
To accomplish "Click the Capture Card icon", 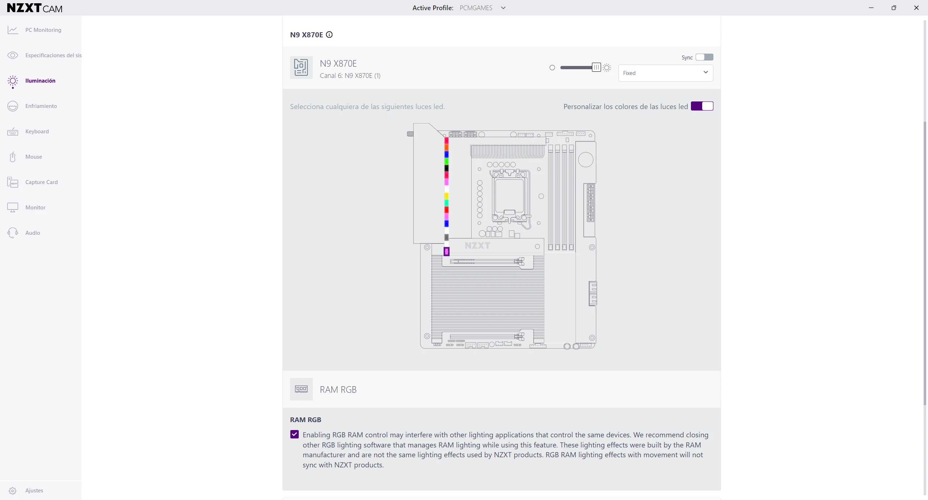I will (x=13, y=182).
